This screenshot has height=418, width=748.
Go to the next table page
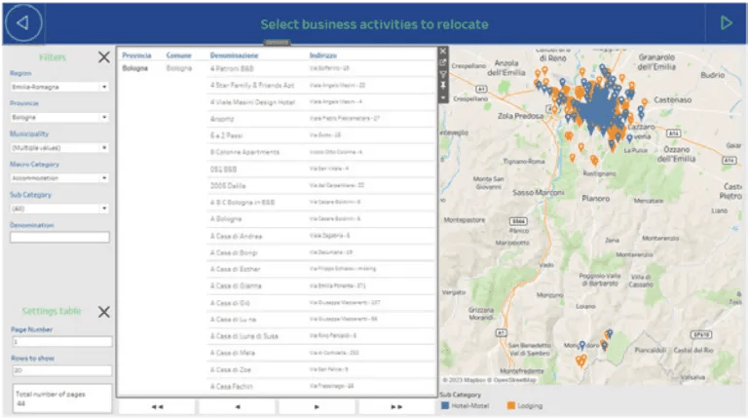pos(317,406)
